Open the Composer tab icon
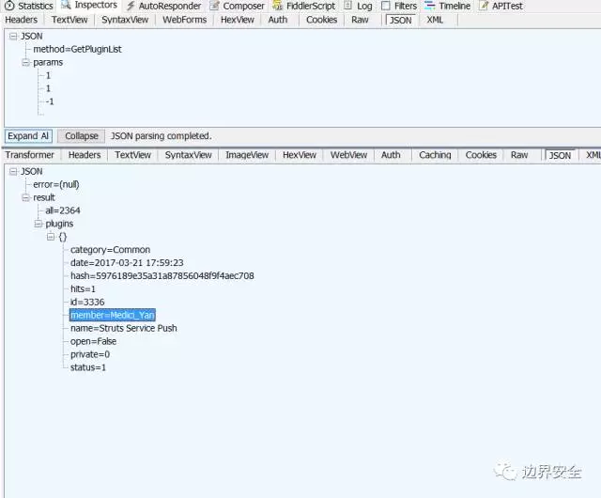The width and height of the screenshot is (601, 498). [x=213, y=6]
